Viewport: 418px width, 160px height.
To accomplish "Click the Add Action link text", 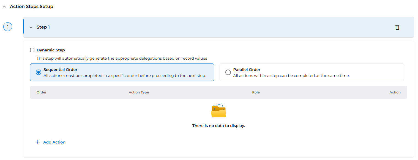I will (x=54, y=142).
